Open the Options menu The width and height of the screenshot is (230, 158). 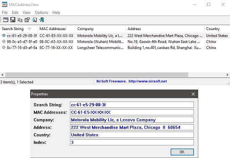41,13
